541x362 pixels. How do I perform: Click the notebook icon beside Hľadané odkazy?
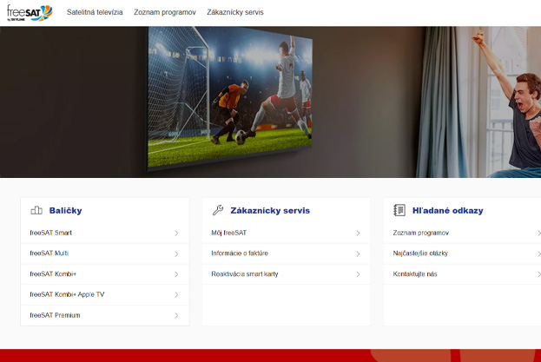(399, 210)
